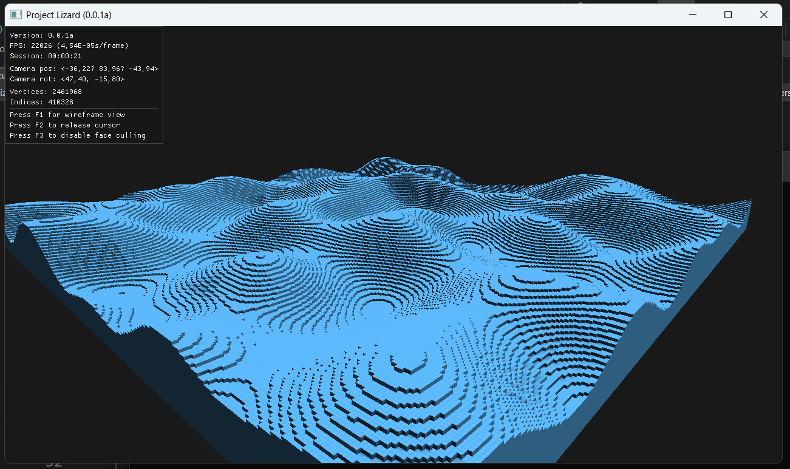Toggle face culling via the F3 hint line
The height and width of the screenshot is (469, 790).
(x=78, y=135)
